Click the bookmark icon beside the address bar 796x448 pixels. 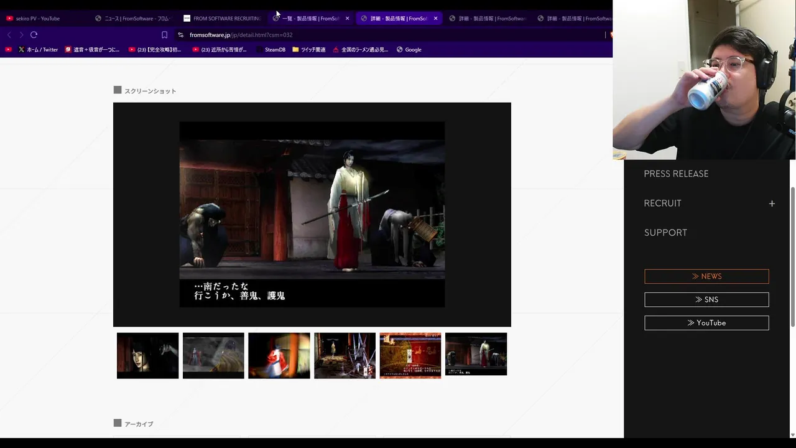[x=164, y=35]
